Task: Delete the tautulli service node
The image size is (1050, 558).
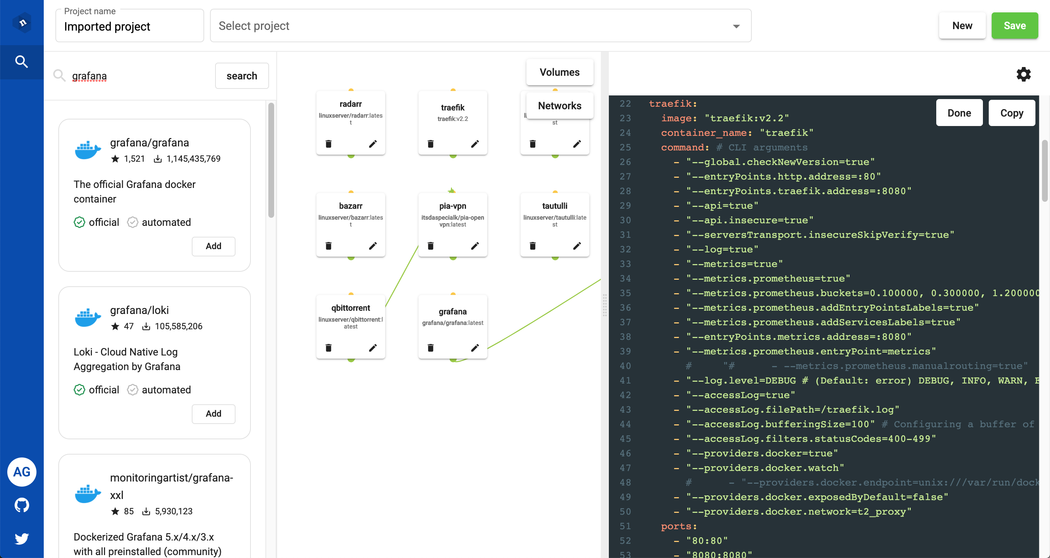Action: (x=532, y=246)
